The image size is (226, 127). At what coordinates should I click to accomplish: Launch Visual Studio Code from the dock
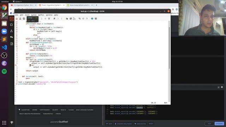click(4, 47)
